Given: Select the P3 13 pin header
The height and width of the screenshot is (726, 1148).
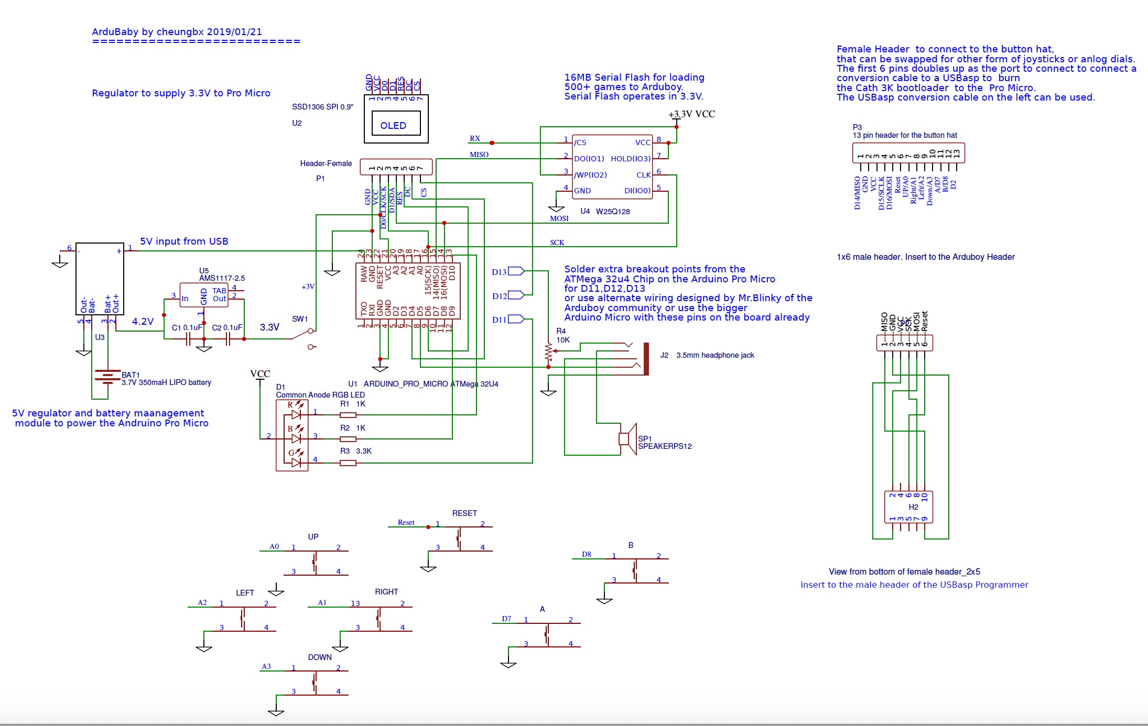Looking at the screenshot, I should pyautogui.click(x=908, y=153).
